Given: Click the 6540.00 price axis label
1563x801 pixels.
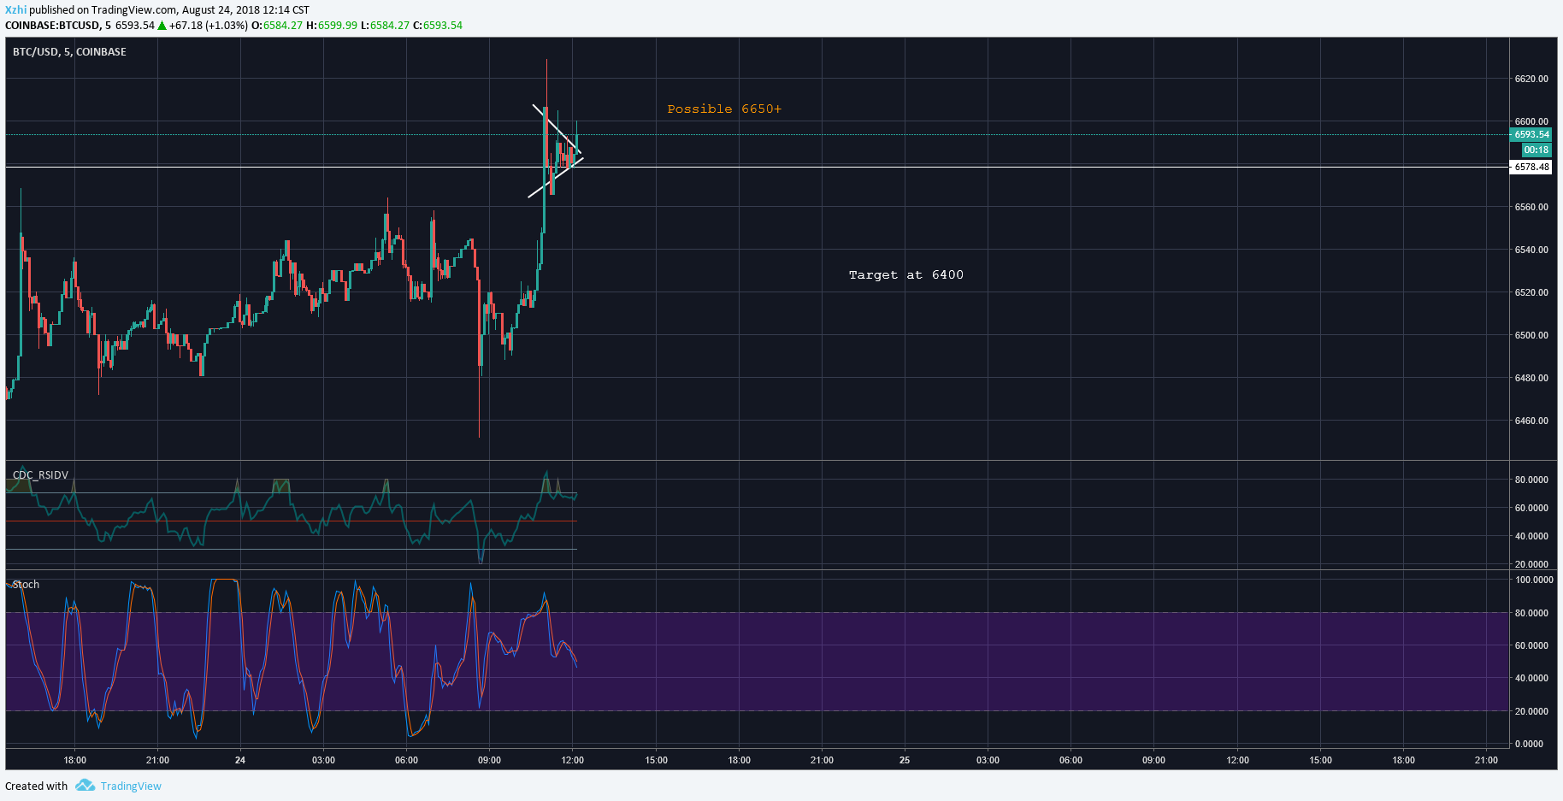Looking at the screenshot, I should (1531, 250).
